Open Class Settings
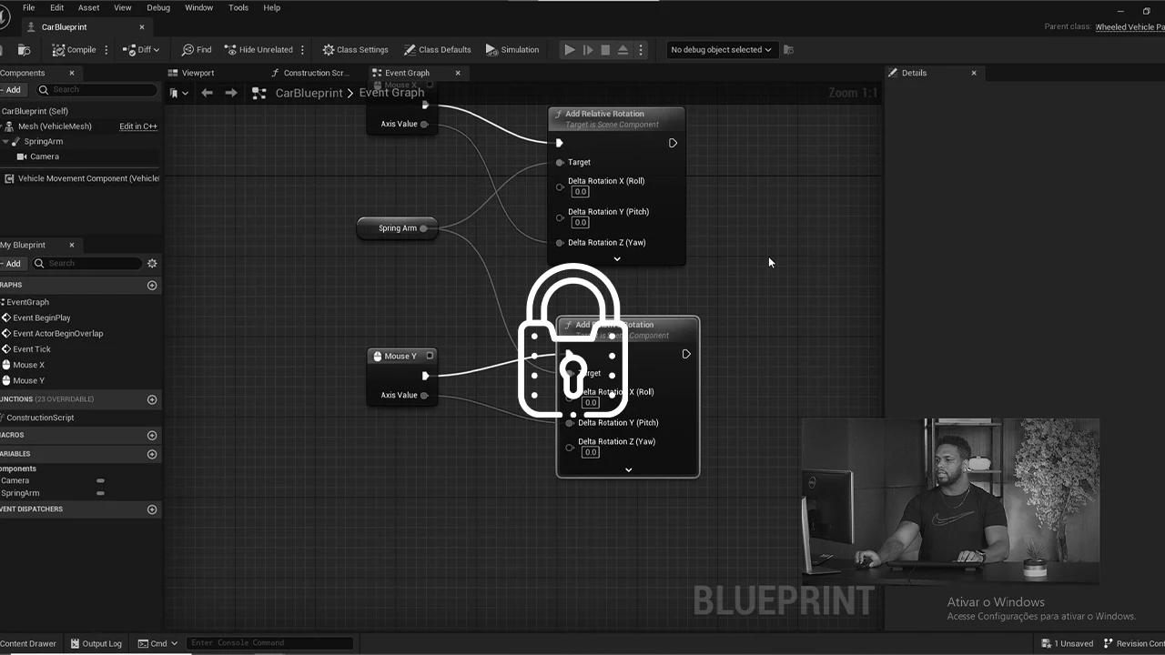The image size is (1165, 655). coord(355,50)
